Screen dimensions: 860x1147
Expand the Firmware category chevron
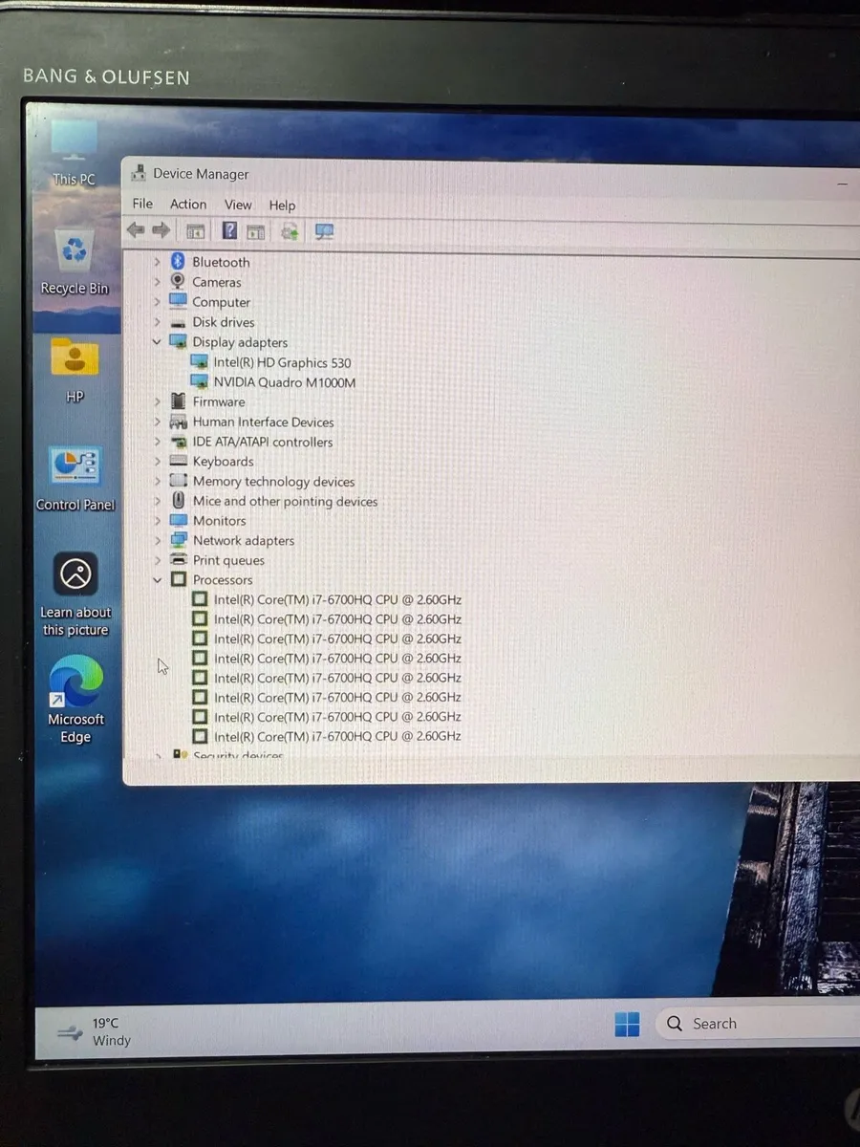click(158, 401)
